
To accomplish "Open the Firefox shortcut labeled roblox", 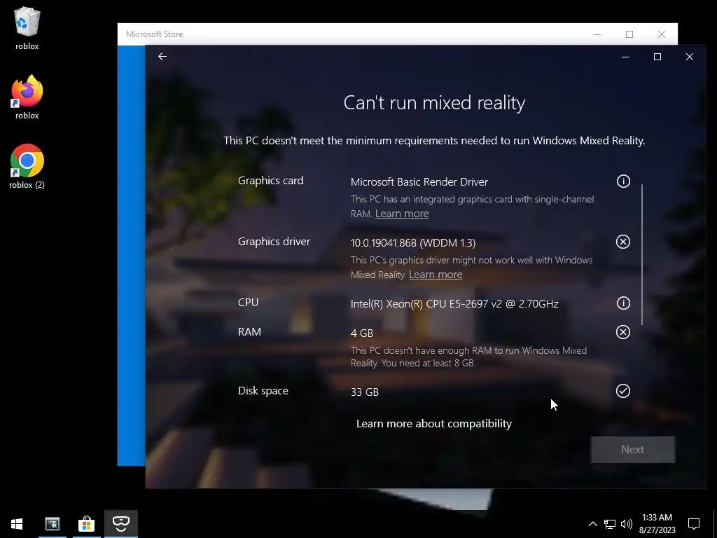I will pyautogui.click(x=27, y=97).
